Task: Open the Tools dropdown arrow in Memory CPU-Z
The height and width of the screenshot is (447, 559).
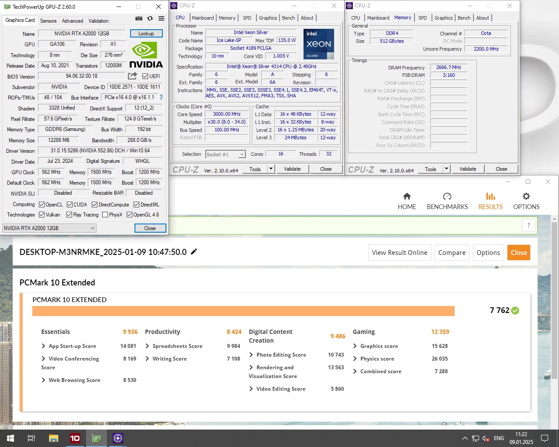Action: point(446,169)
